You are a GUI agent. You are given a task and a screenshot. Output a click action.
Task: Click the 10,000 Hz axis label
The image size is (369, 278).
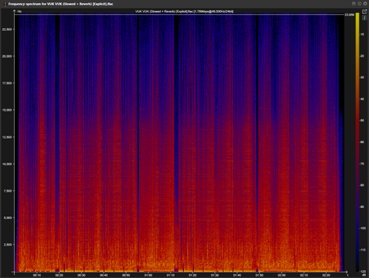coord(7,164)
